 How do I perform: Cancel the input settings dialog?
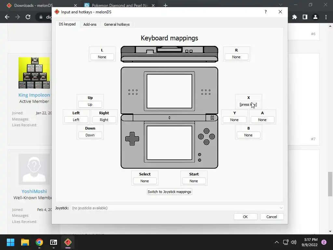[x=272, y=217]
